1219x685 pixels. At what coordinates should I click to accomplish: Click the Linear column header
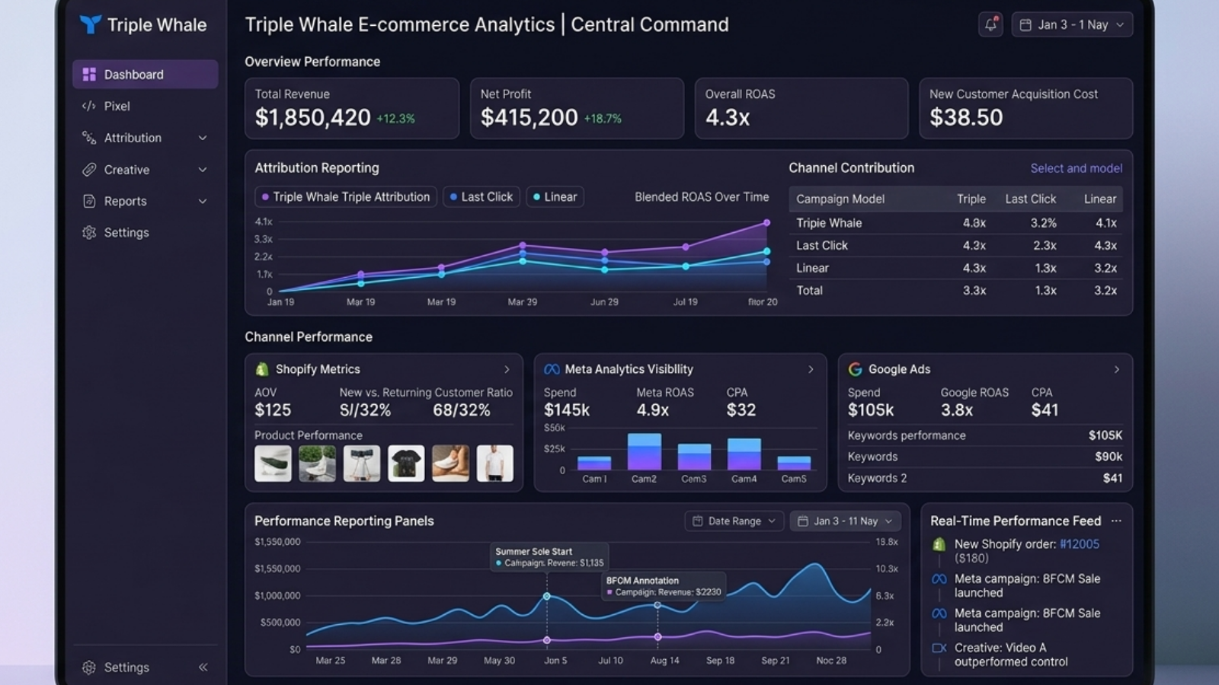[1100, 199]
